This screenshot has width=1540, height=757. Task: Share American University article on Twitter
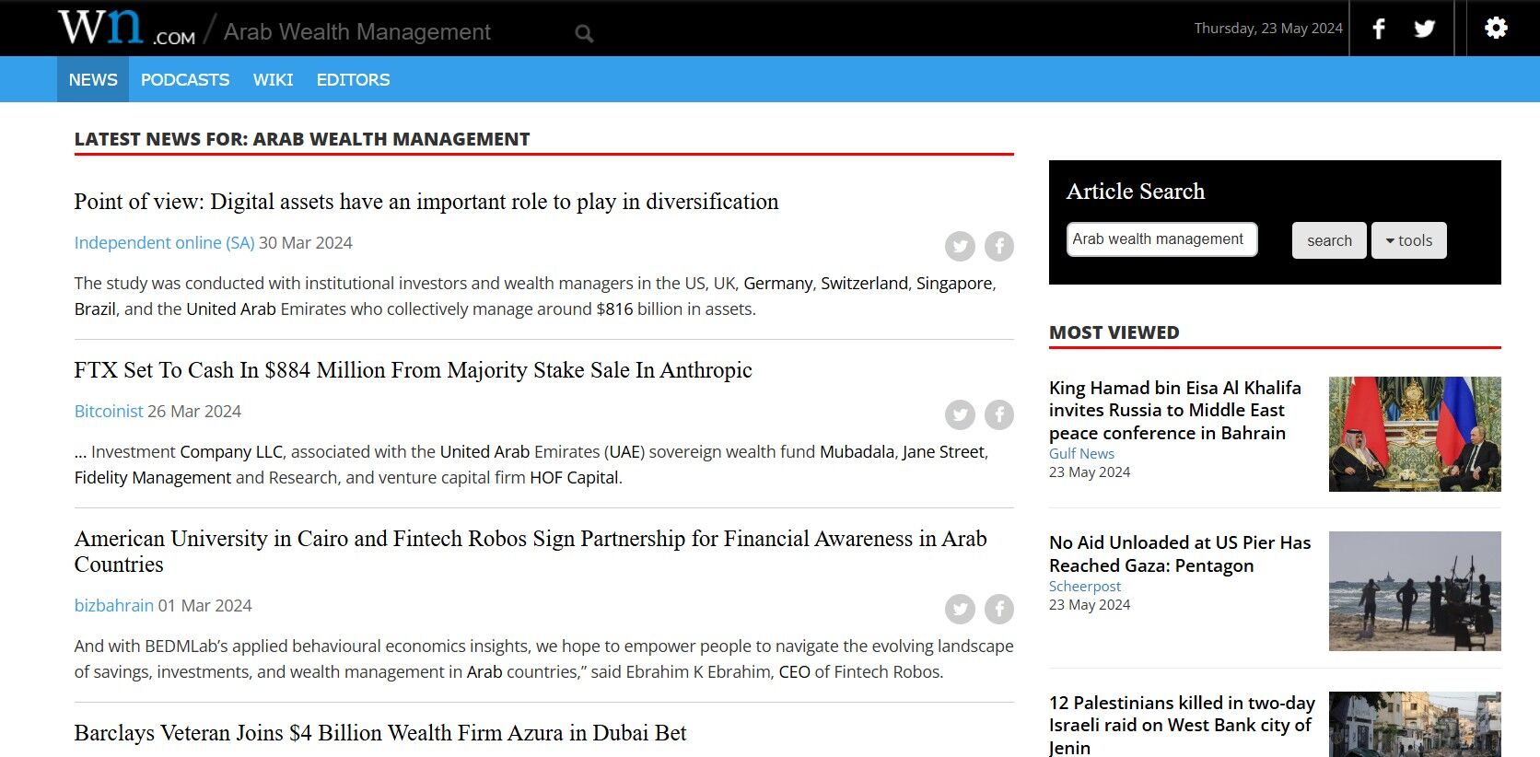[960, 609]
